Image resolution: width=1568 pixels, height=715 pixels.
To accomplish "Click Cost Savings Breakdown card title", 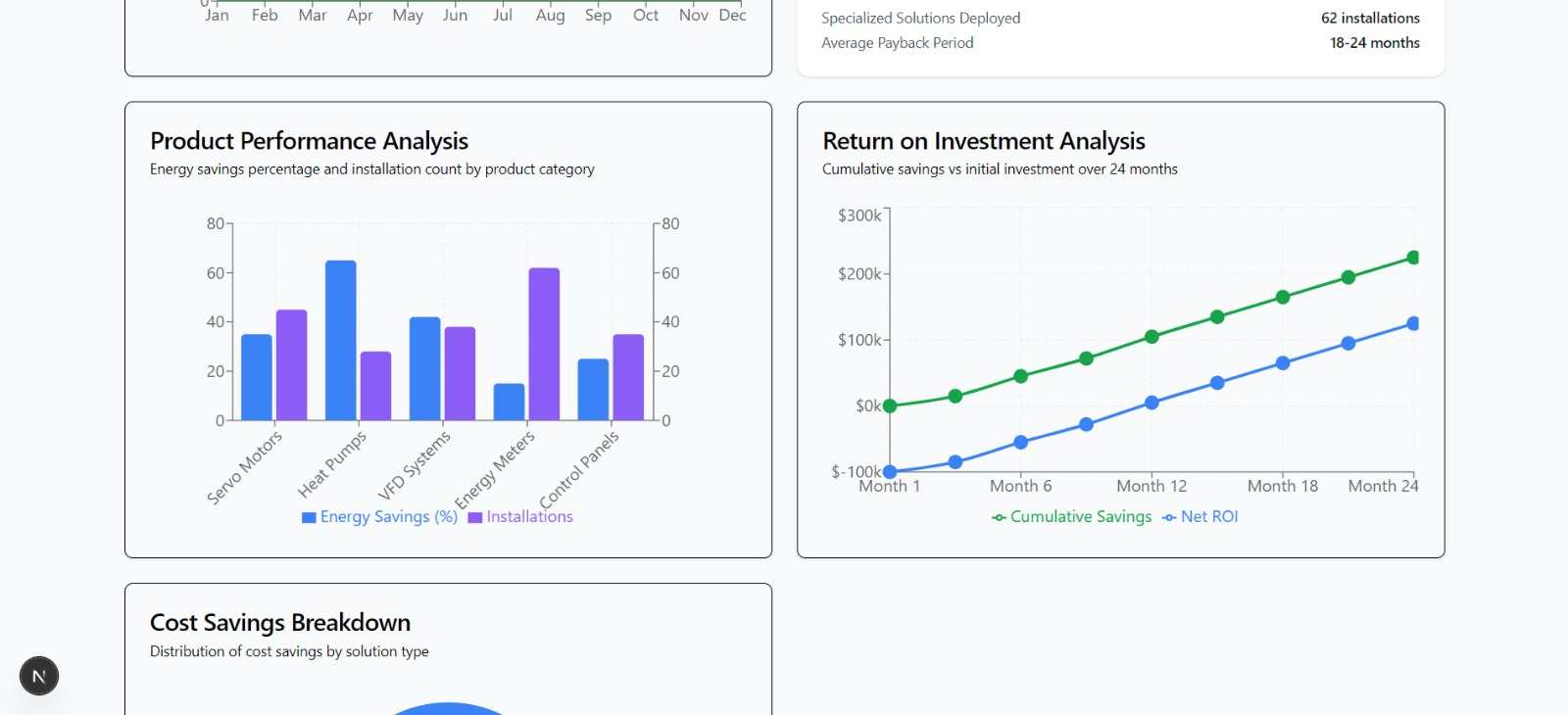I will [x=280, y=623].
